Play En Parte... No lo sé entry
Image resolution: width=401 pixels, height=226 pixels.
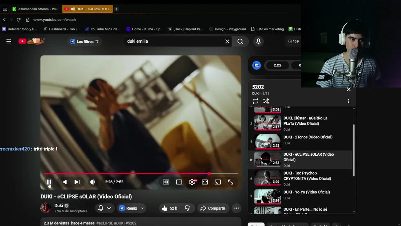(300, 210)
